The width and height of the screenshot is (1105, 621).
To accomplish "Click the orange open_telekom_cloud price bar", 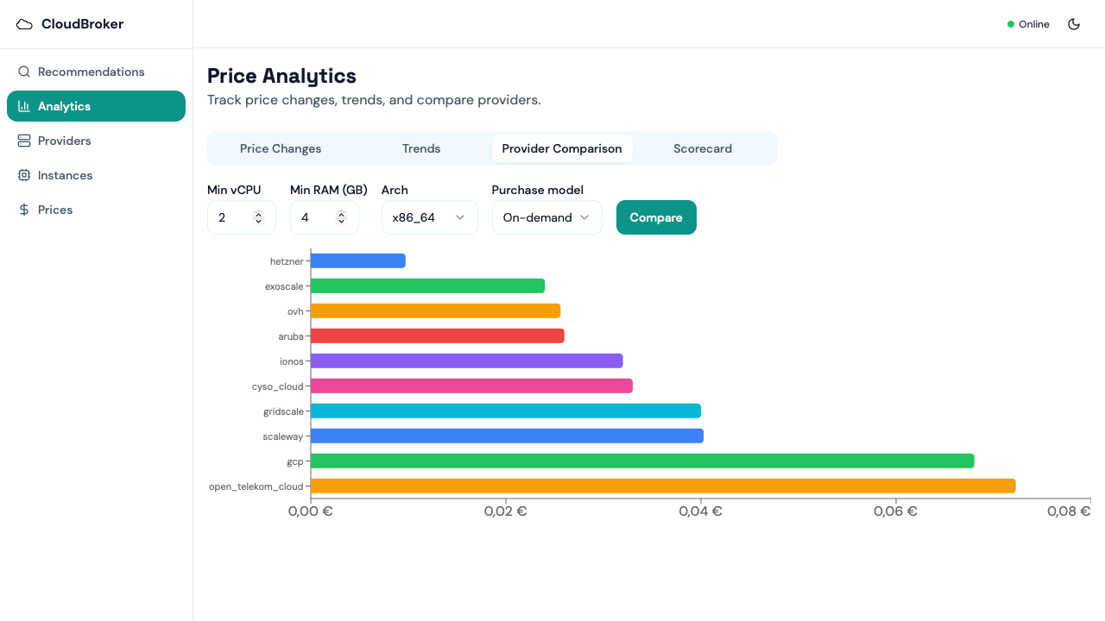I will (x=663, y=486).
